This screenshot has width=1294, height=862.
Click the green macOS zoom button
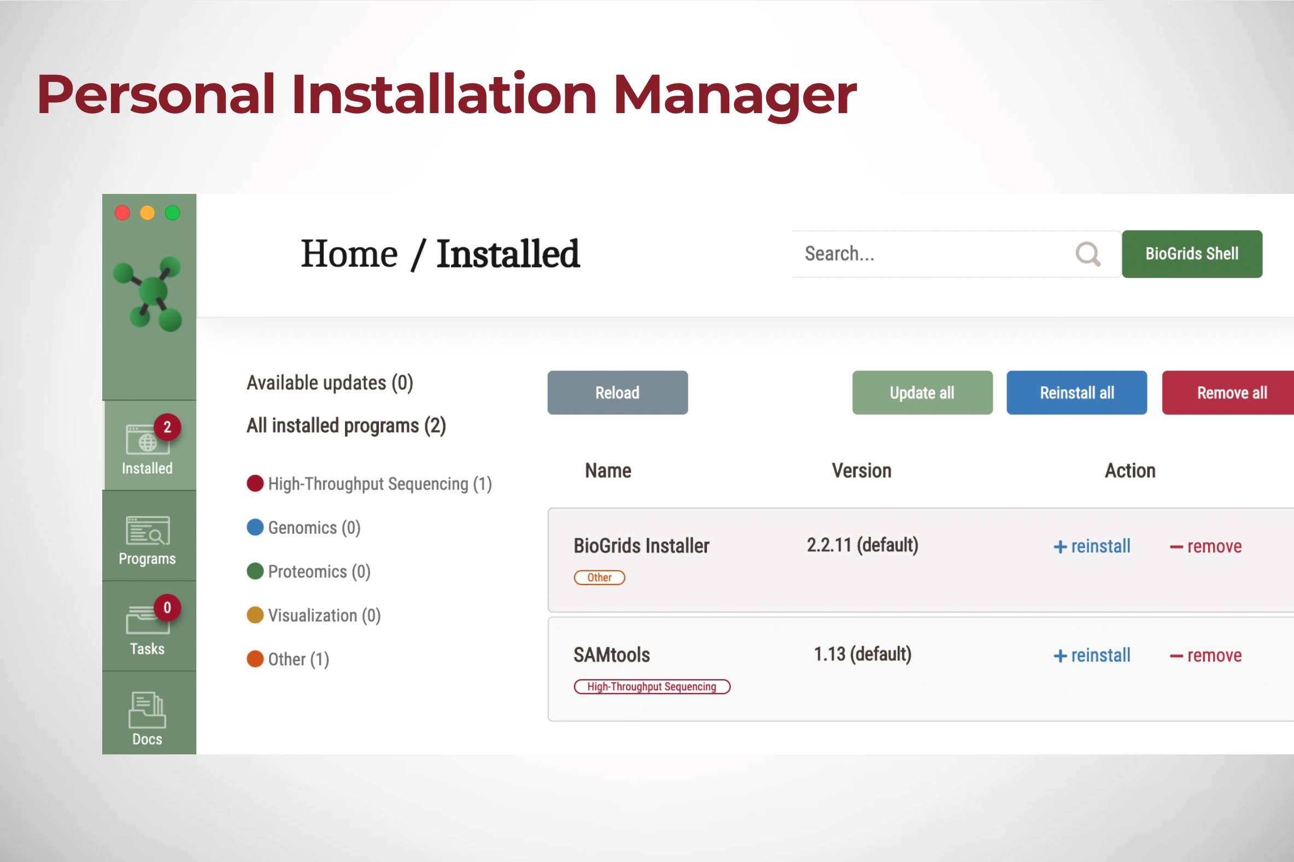173,212
